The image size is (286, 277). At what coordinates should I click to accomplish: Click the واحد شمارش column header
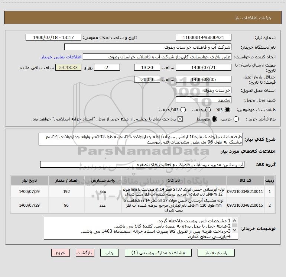point(103,180)
